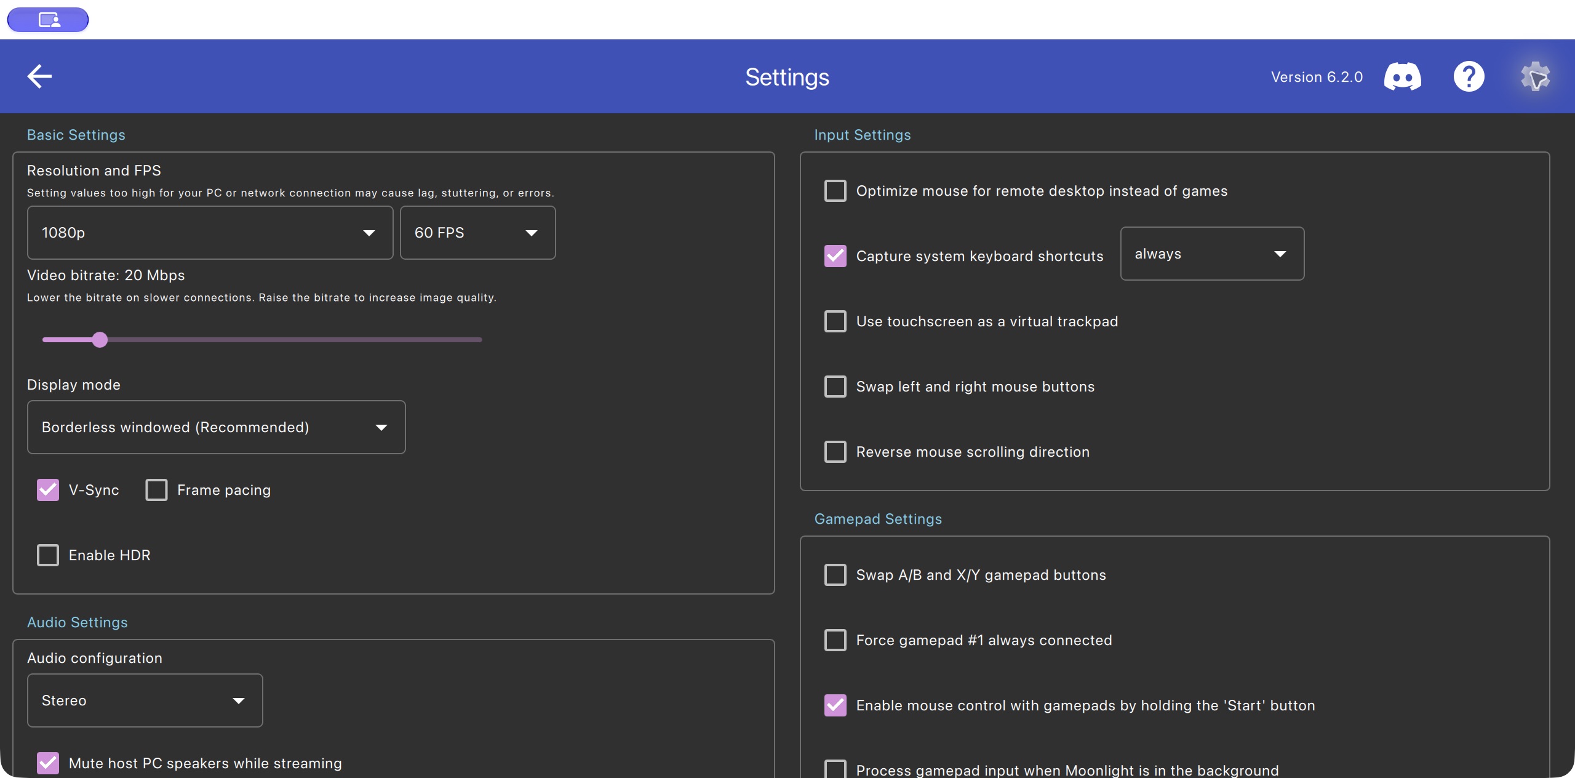Screen dimensions: 1575x778
Task: Click the purple screen-share button at top left
Action: 48,20
